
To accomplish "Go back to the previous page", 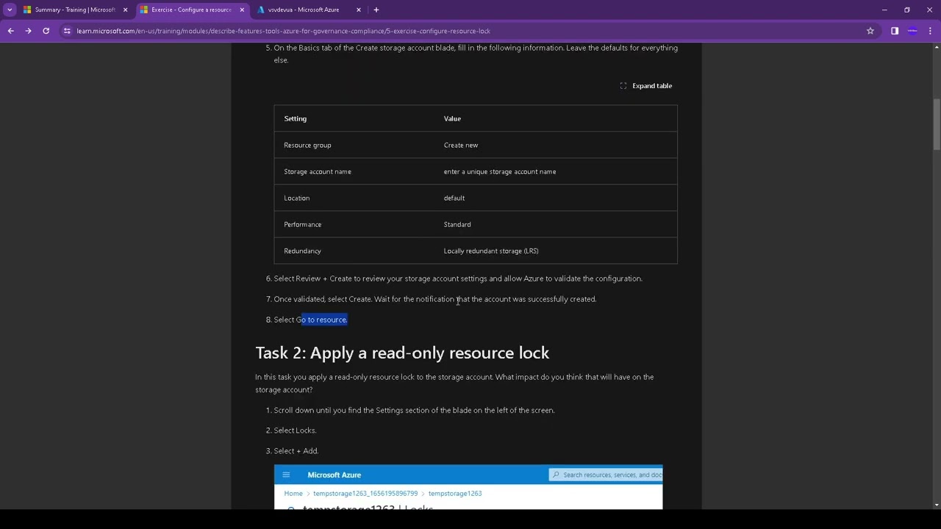I will coord(10,31).
